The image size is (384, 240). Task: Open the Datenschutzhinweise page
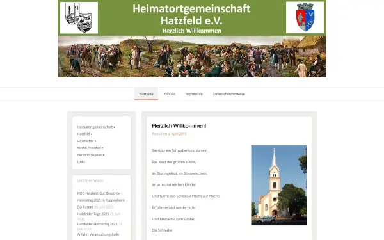(228, 94)
